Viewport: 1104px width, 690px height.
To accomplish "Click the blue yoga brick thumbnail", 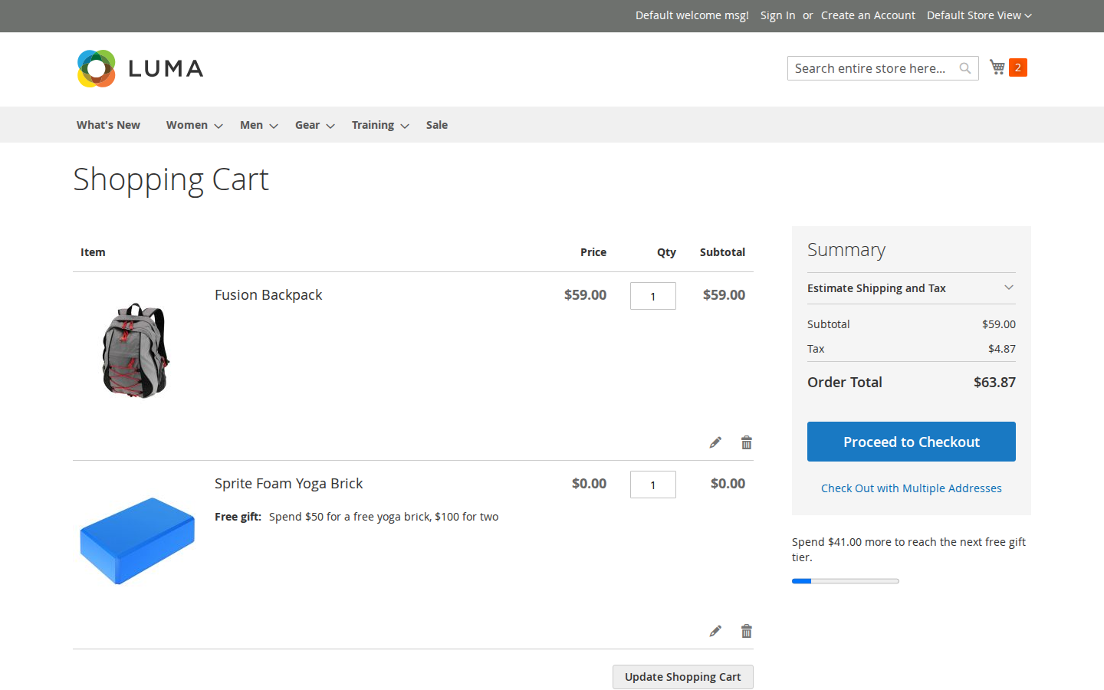I will tap(138, 540).
